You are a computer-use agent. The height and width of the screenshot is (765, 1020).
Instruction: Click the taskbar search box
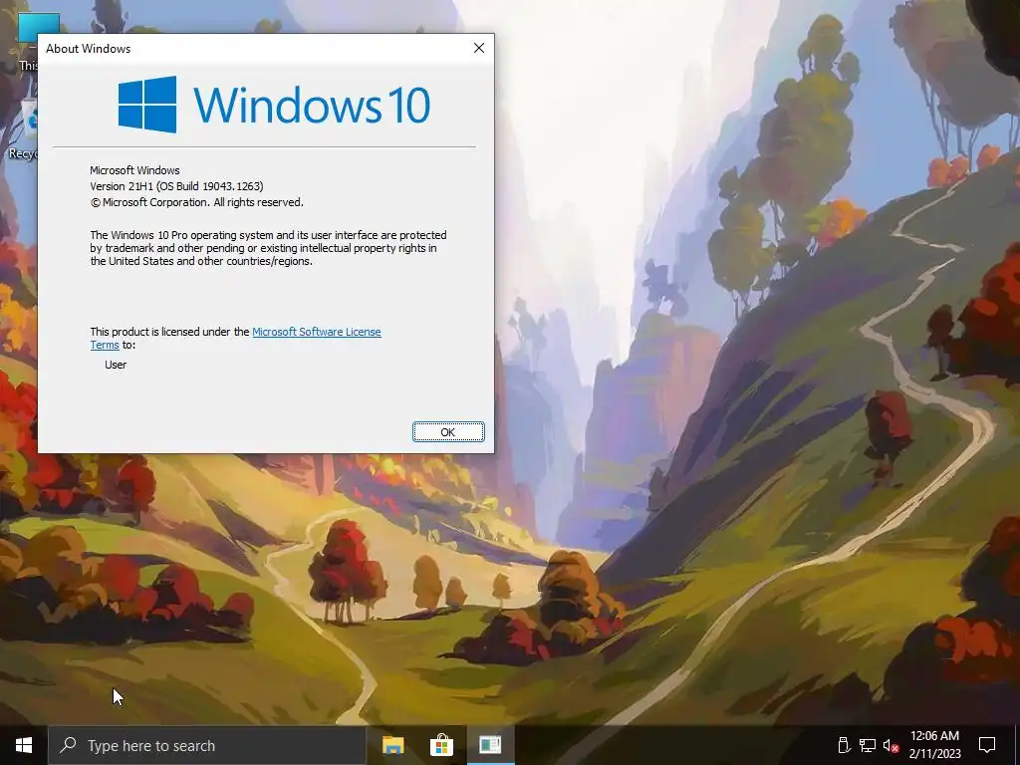pyautogui.click(x=207, y=745)
